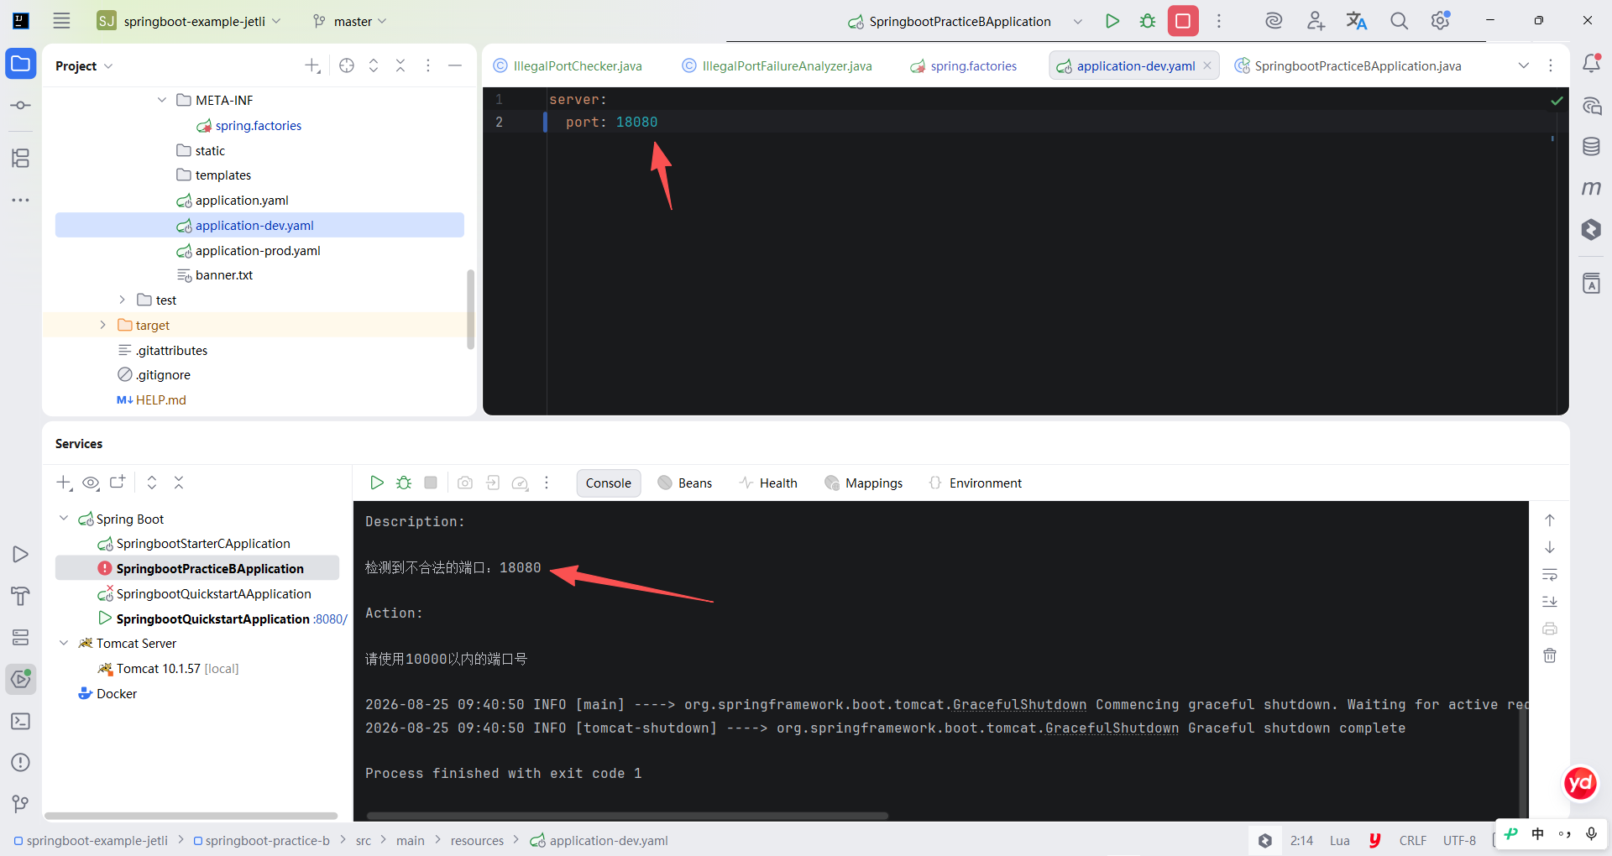
Task: Add new item in Project panel
Action: (x=312, y=65)
